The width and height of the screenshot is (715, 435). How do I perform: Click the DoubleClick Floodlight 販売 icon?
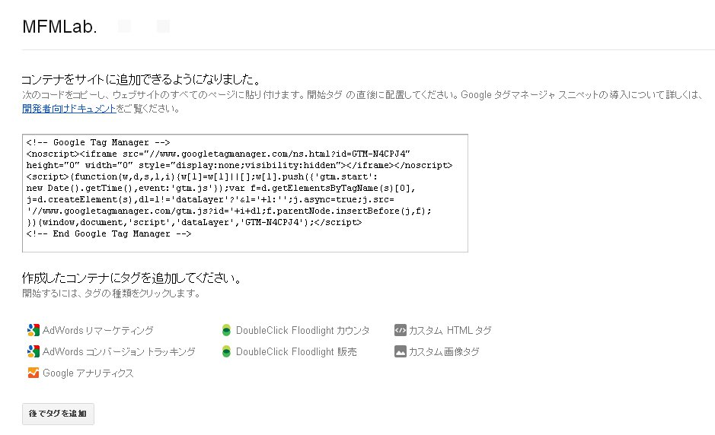click(x=226, y=351)
